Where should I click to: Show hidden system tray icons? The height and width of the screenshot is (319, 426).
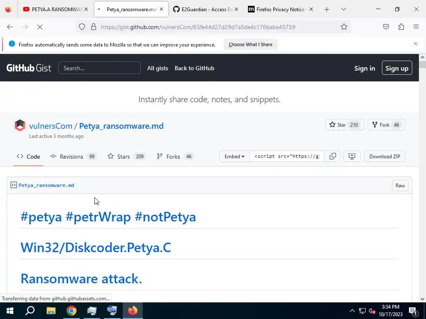point(352,311)
